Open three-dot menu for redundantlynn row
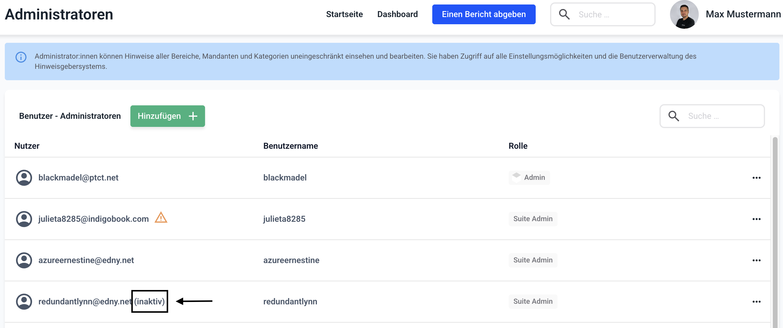Viewport: 783px width, 328px height. (756, 302)
